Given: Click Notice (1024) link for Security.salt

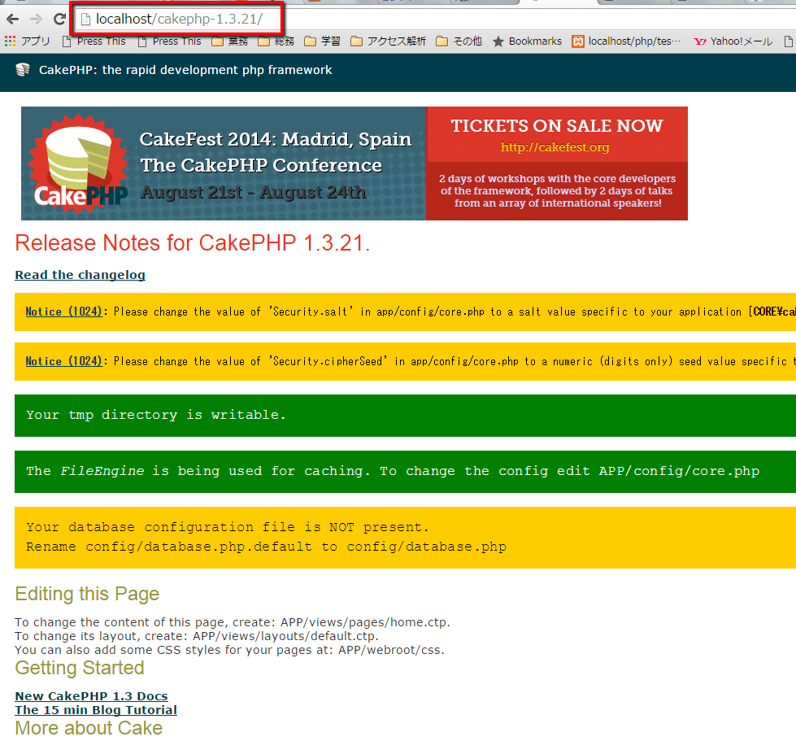Looking at the screenshot, I should (63, 312).
